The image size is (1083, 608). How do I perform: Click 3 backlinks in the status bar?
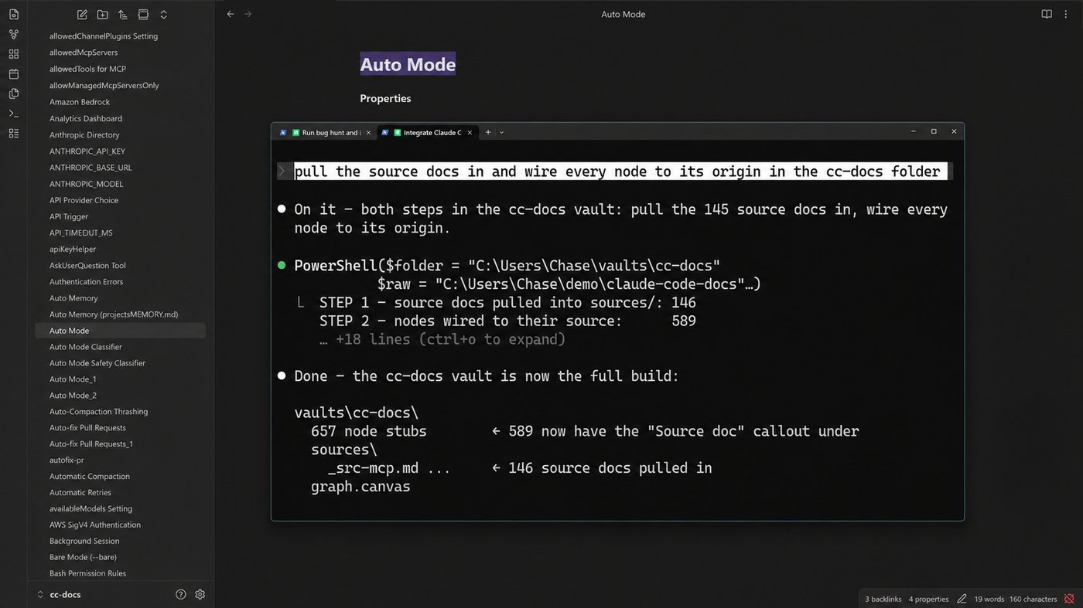click(883, 599)
